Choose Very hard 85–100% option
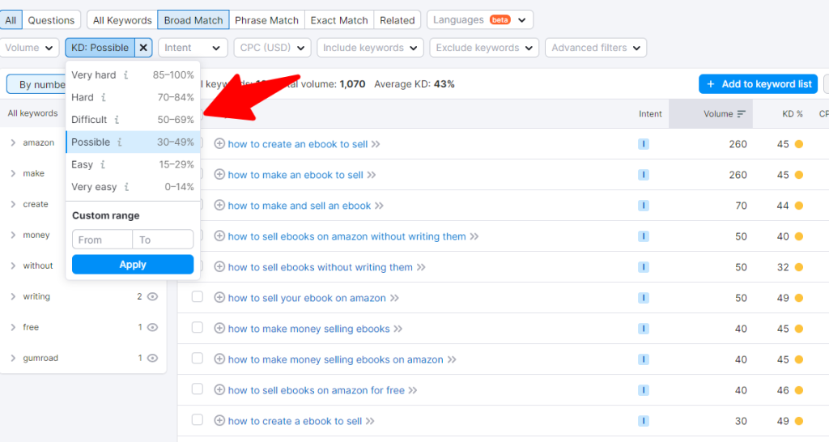This screenshot has height=442, width=829. pos(133,75)
